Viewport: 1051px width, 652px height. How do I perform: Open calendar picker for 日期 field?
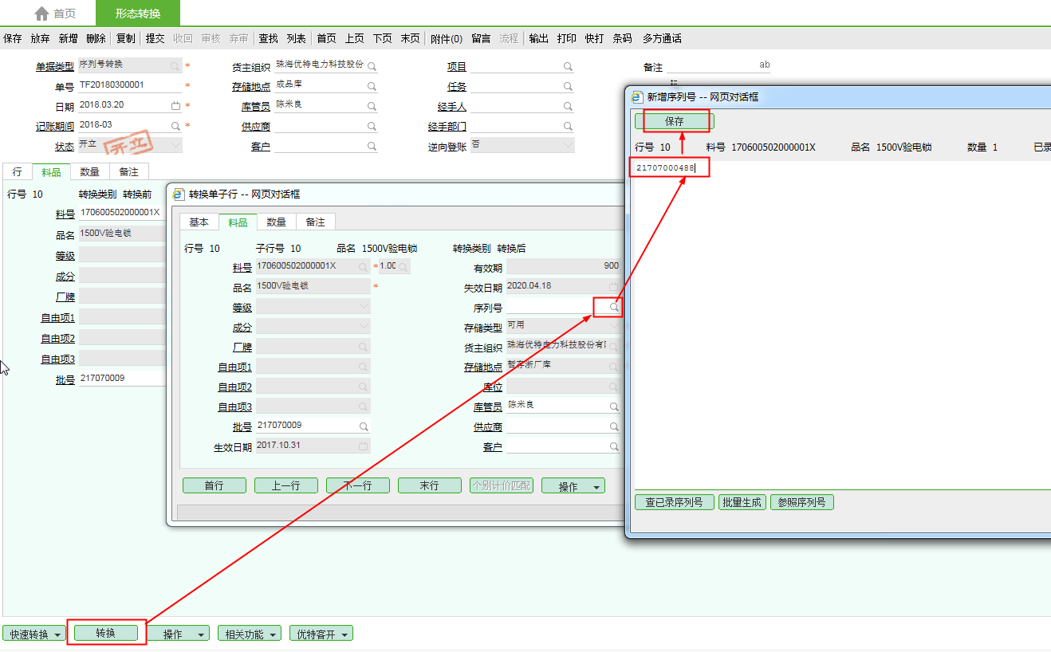click(x=175, y=105)
